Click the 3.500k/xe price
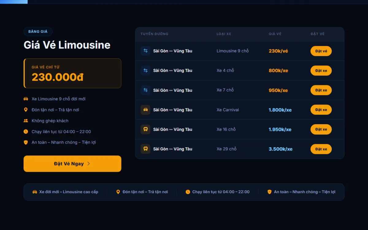The width and height of the screenshot is (368, 230). (x=281, y=149)
